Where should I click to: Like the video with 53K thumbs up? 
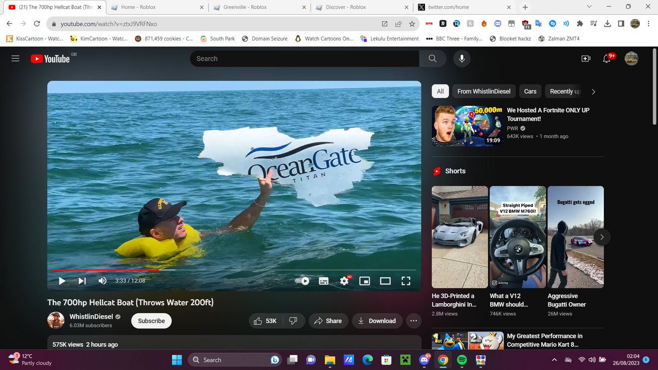click(265, 321)
